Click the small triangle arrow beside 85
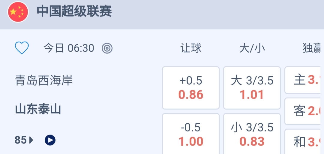This screenshot has height=154, width=324. 31,140
